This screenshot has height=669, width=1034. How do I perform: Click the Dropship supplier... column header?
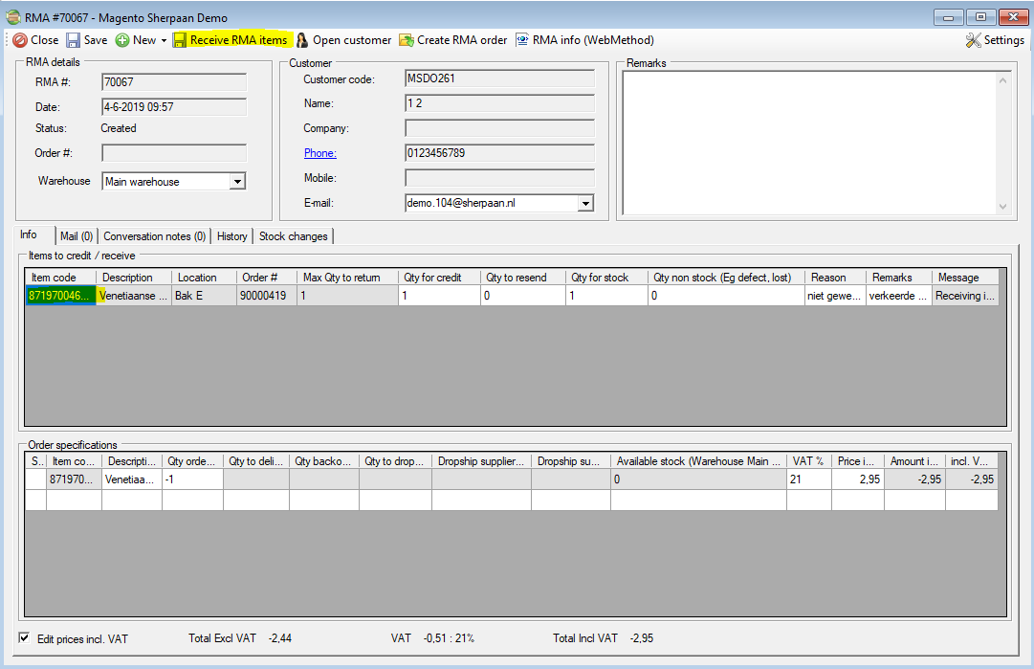pyautogui.click(x=481, y=461)
